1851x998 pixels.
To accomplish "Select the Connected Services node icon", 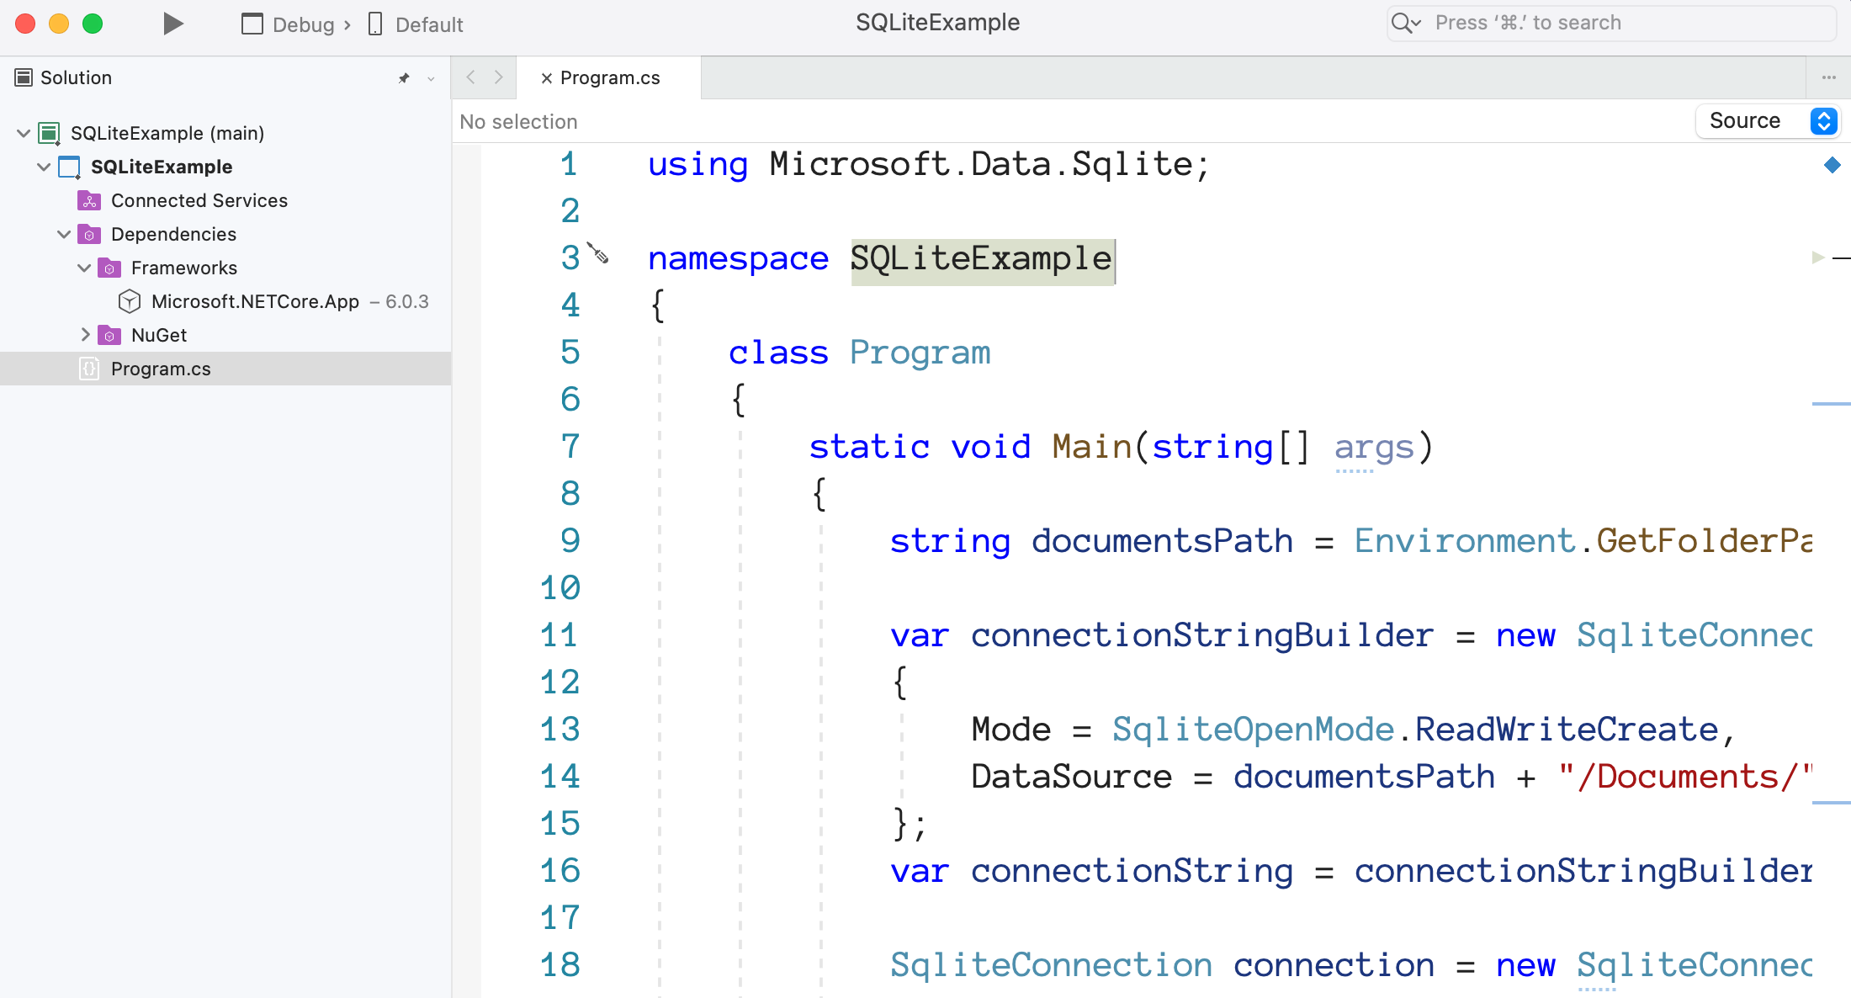I will [x=89, y=200].
